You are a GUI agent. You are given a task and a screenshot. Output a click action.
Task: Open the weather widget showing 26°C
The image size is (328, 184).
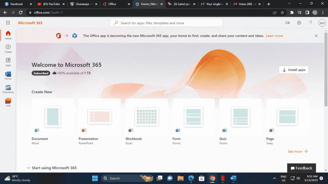pyautogui.click(x=17, y=178)
